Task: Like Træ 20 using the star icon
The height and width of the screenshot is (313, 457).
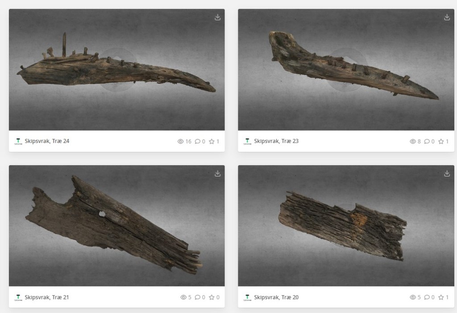Action: pyautogui.click(x=441, y=297)
